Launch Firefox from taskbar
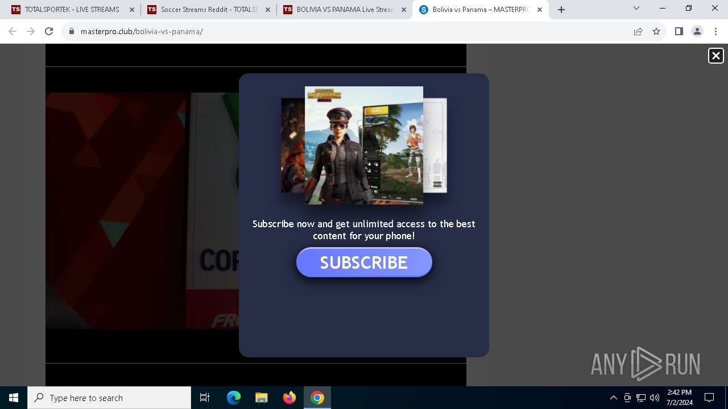Screen dimensions: 728x409 tap(289, 398)
